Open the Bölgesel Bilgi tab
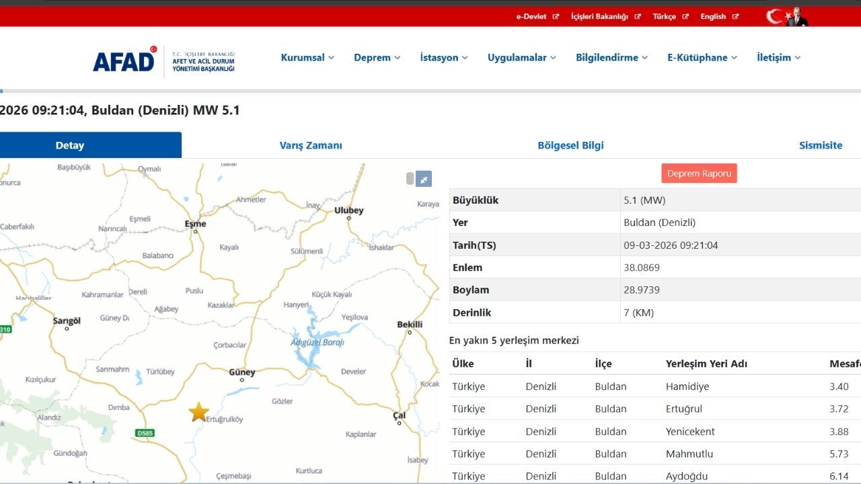861x484 pixels. pos(570,145)
